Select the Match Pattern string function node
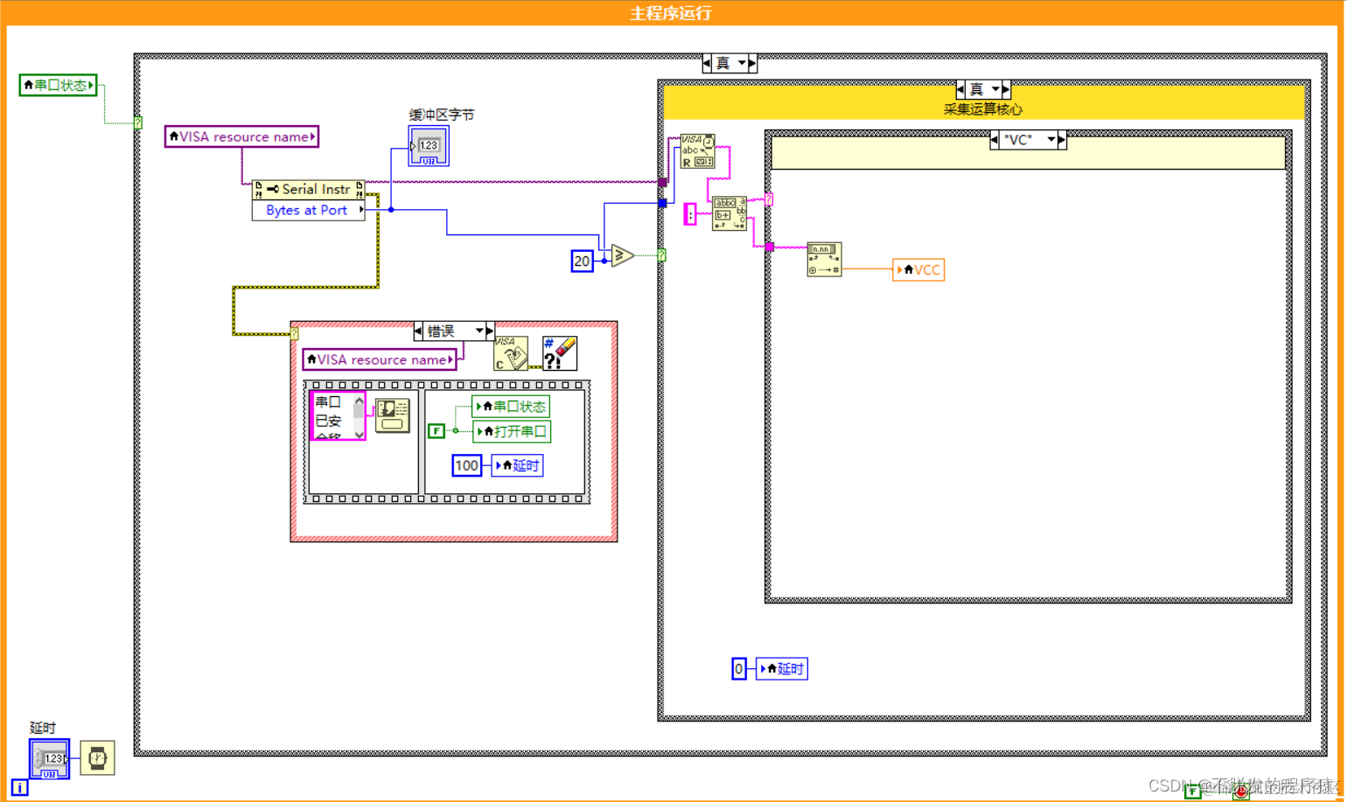The image size is (1347, 802). 729,213
